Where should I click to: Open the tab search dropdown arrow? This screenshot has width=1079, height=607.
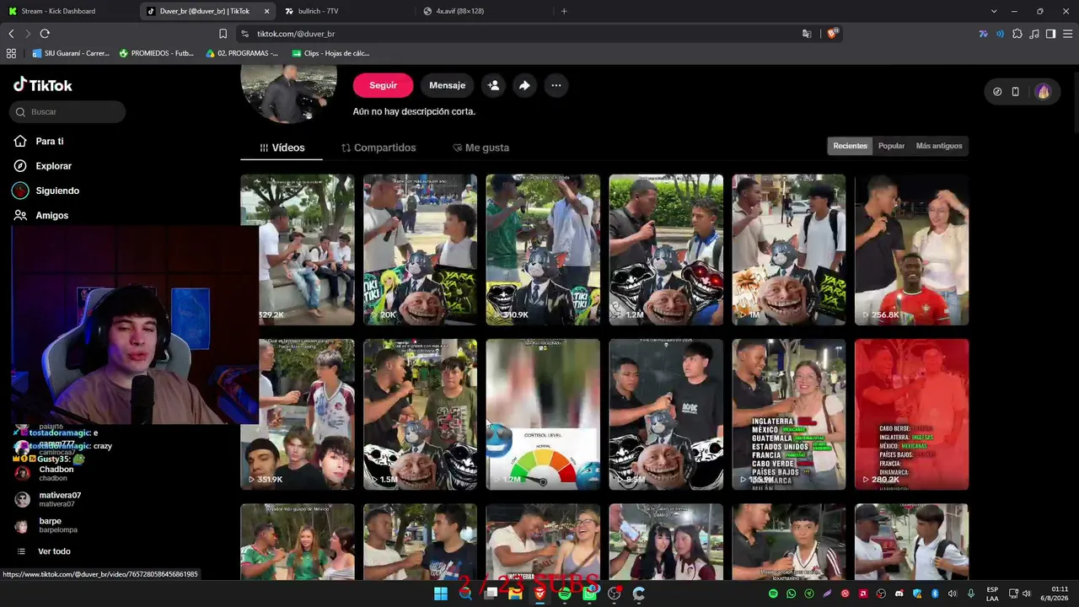pos(994,11)
